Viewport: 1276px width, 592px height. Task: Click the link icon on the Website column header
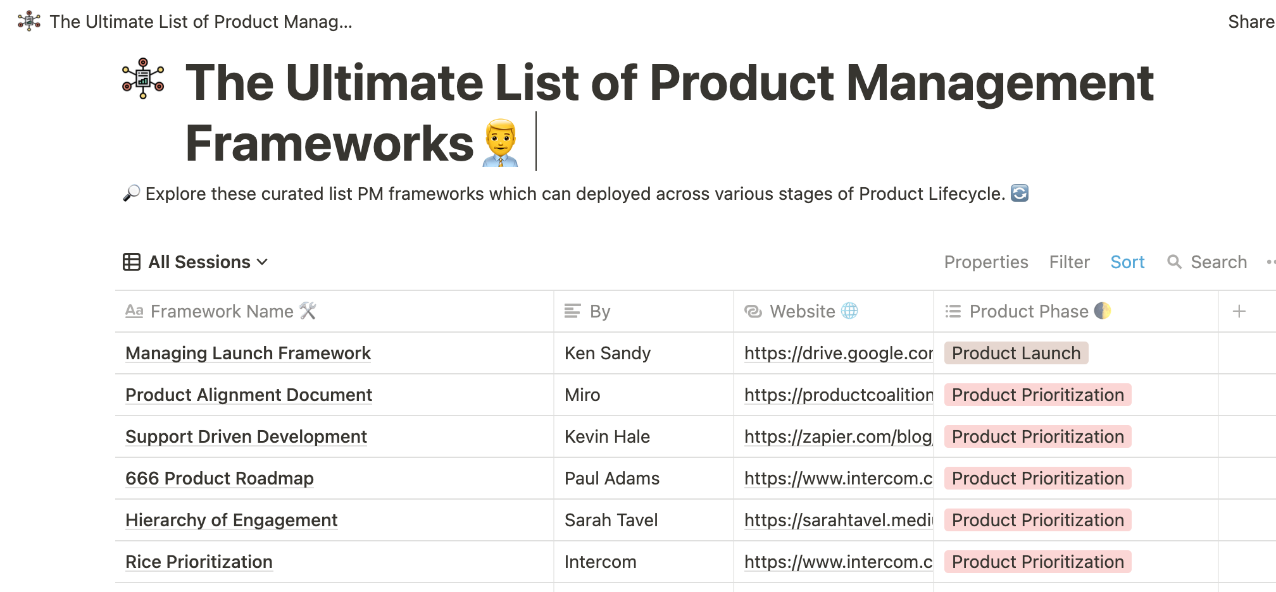point(753,311)
